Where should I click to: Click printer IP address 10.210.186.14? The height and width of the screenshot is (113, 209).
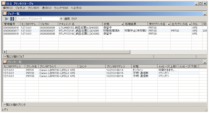point(115,70)
